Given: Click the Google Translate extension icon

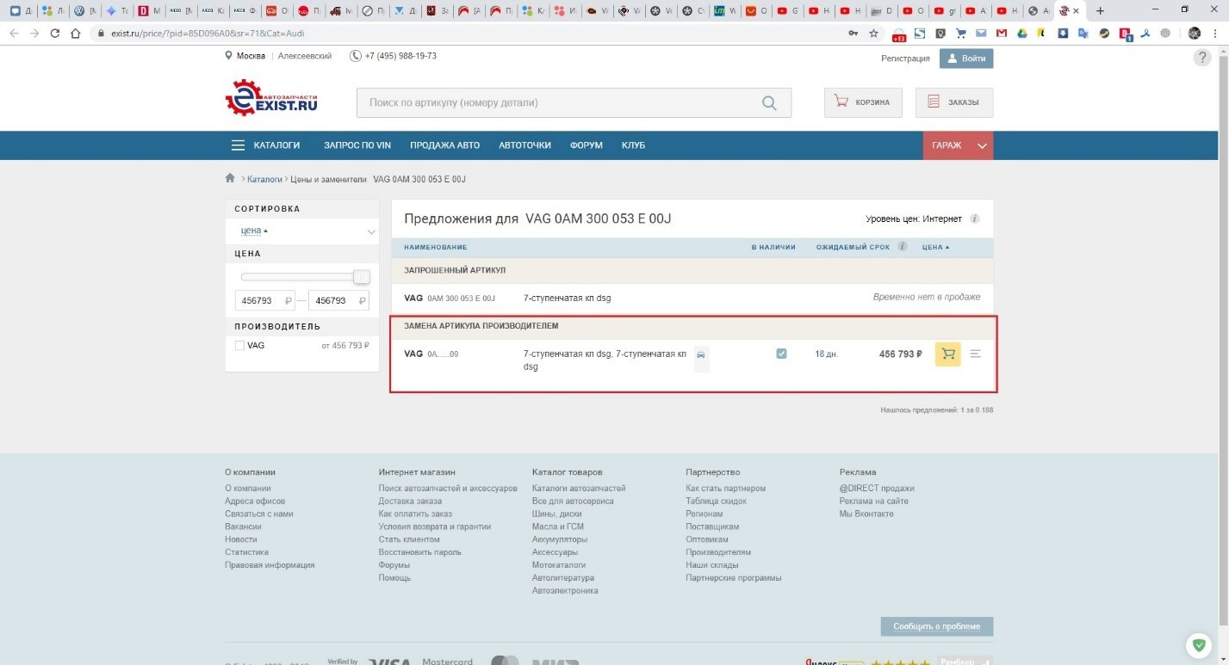Looking at the screenshot, I should [x=1083, y=34].
